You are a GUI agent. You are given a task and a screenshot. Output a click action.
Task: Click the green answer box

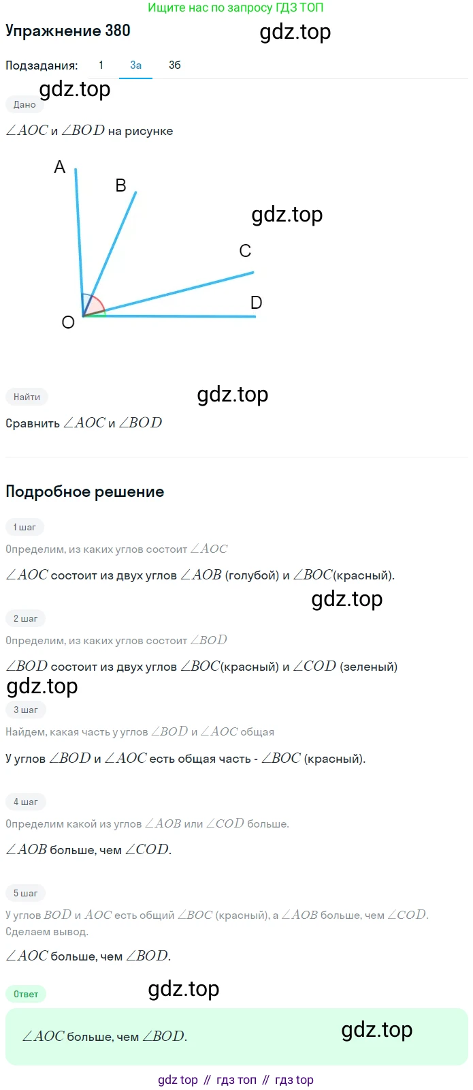coord(237,1036)
